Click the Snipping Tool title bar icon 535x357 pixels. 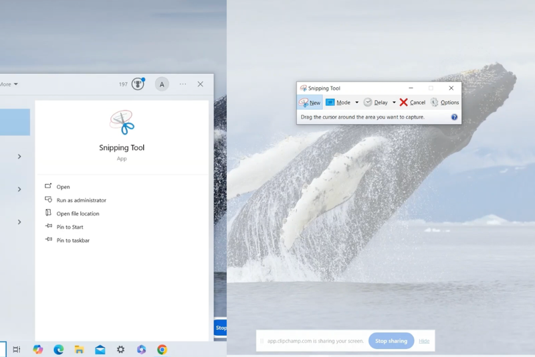[x=303, y=88]
